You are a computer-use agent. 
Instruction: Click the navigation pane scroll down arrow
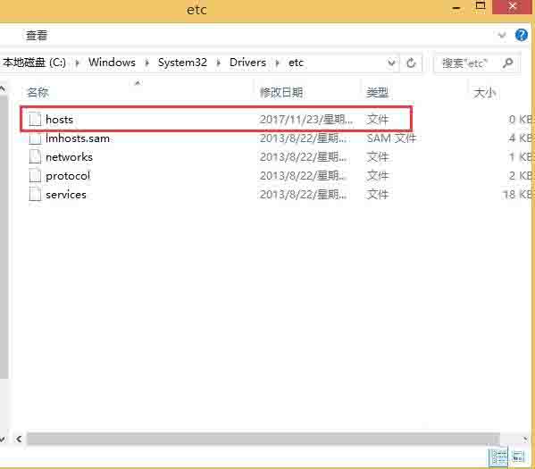pos(3,439)
